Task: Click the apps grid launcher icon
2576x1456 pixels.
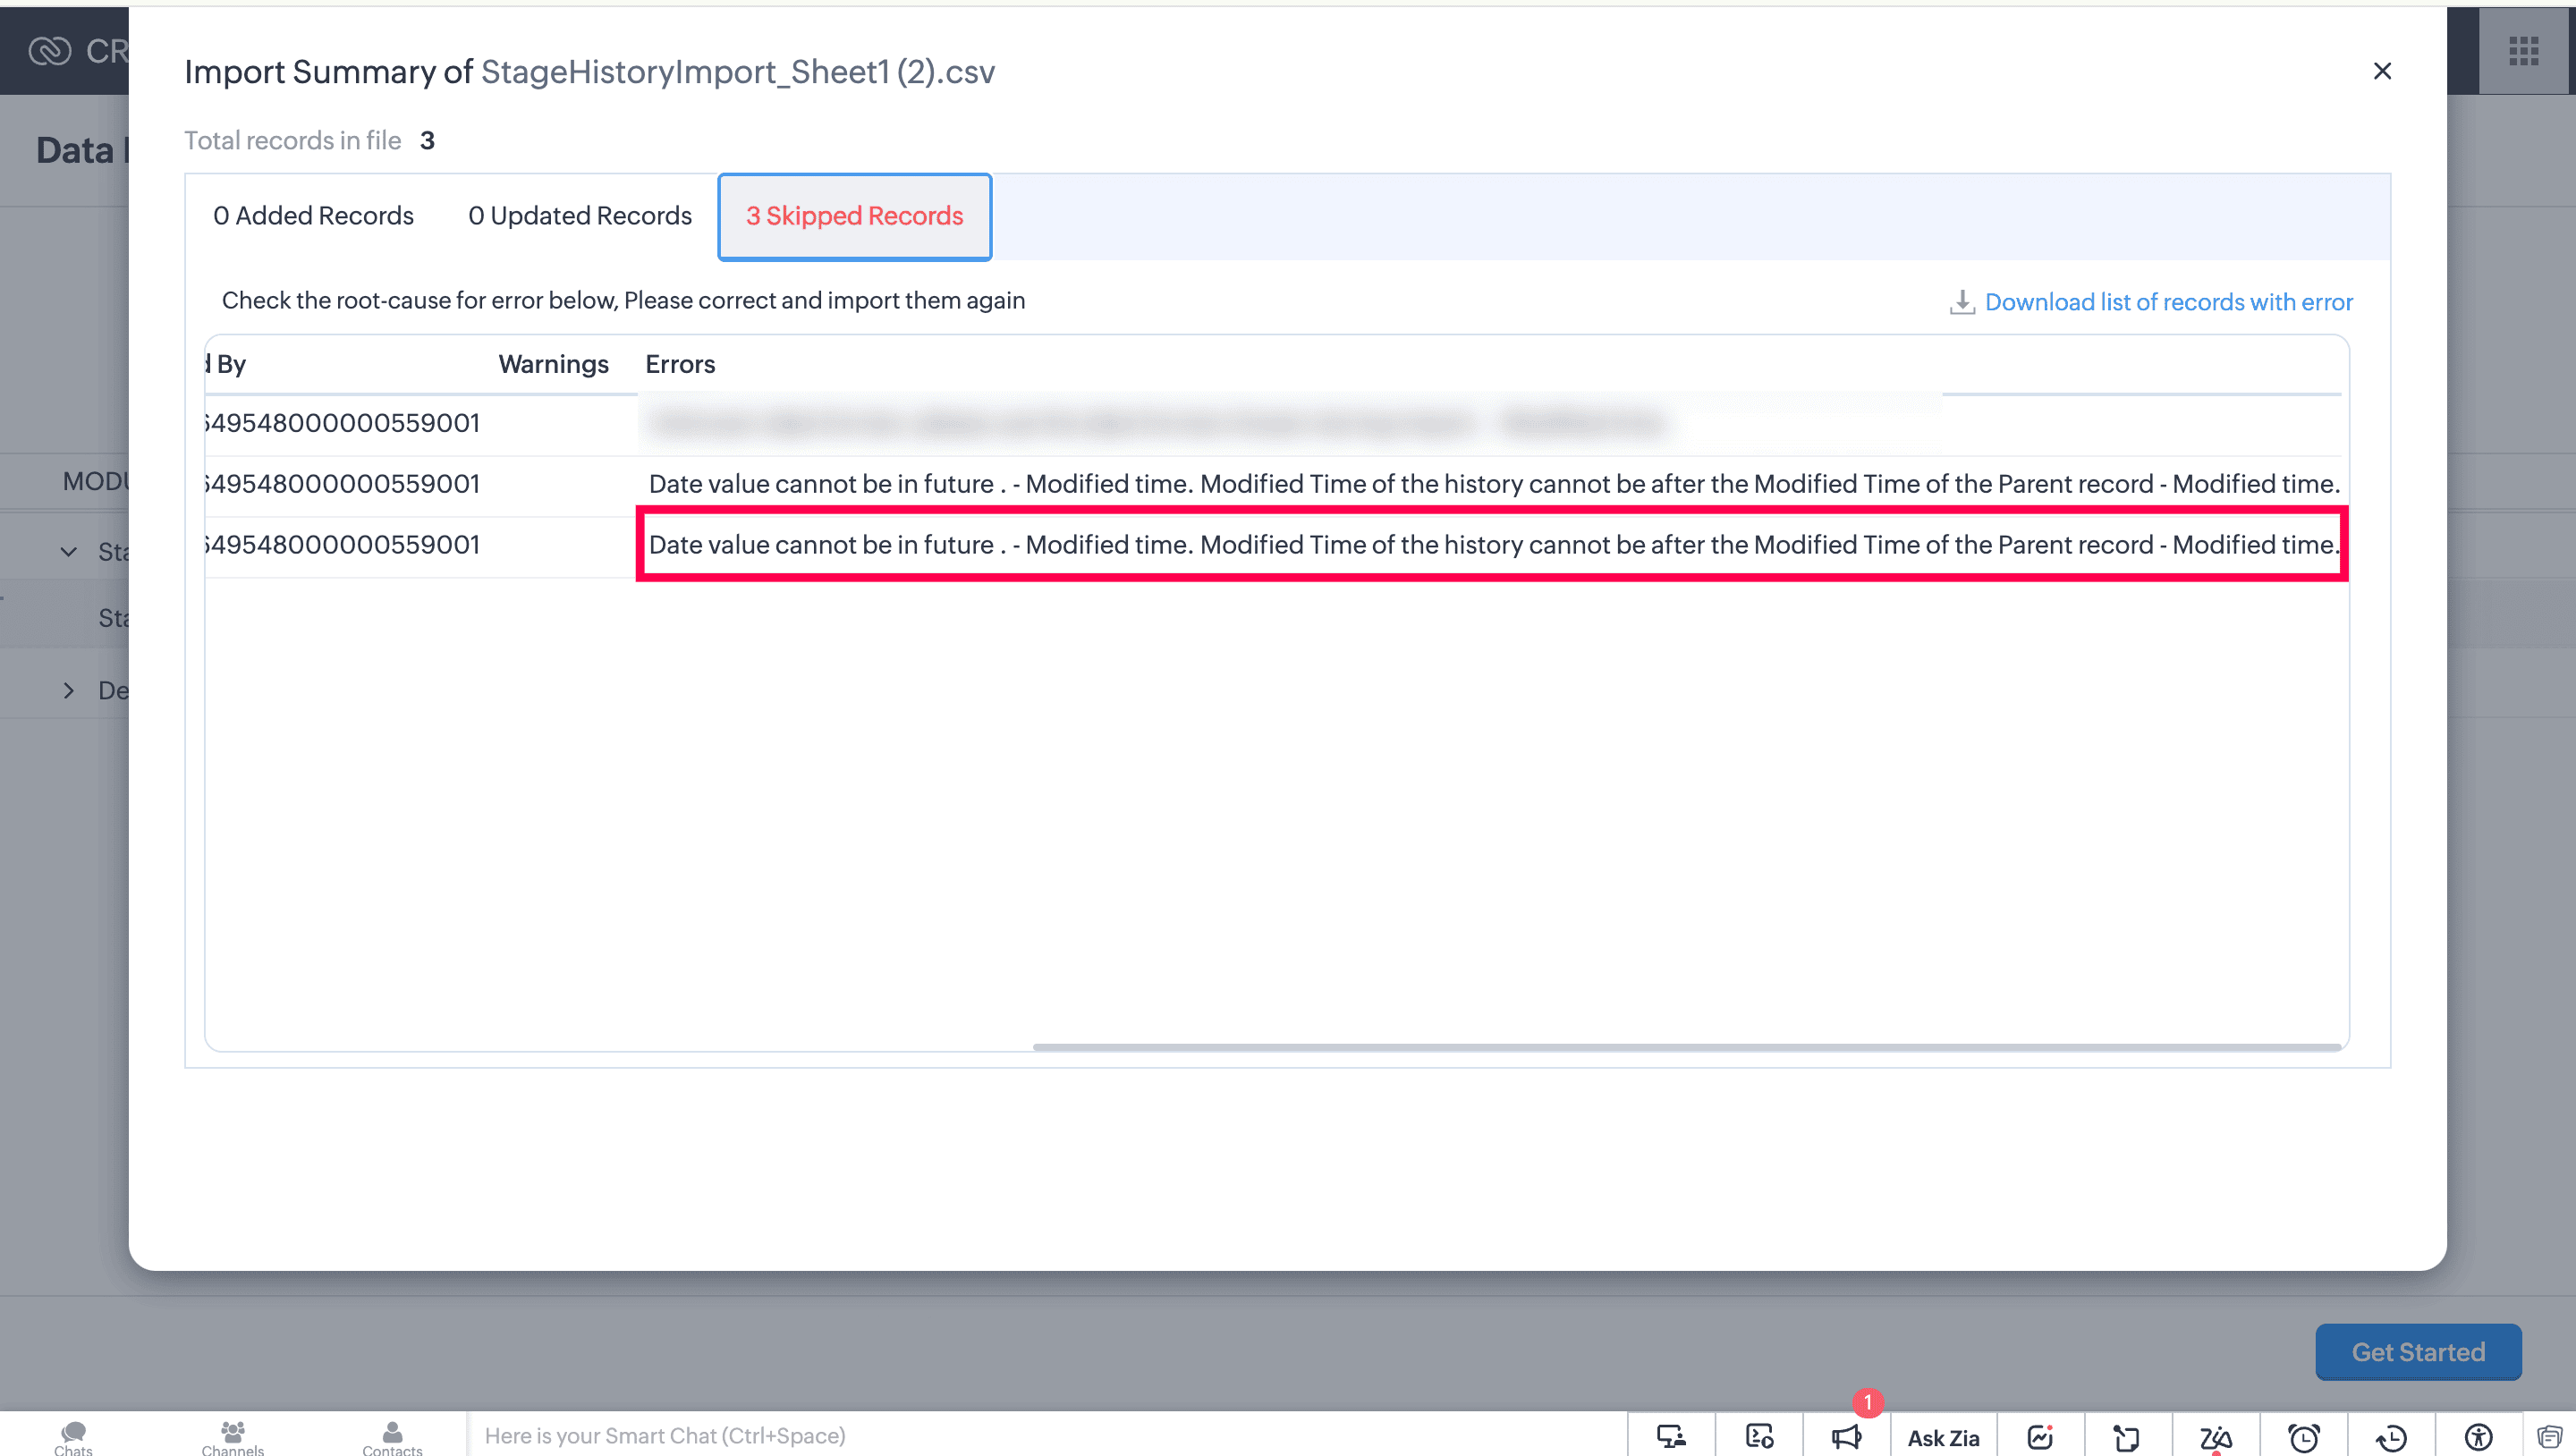Action: click(x=2523, y=51)
